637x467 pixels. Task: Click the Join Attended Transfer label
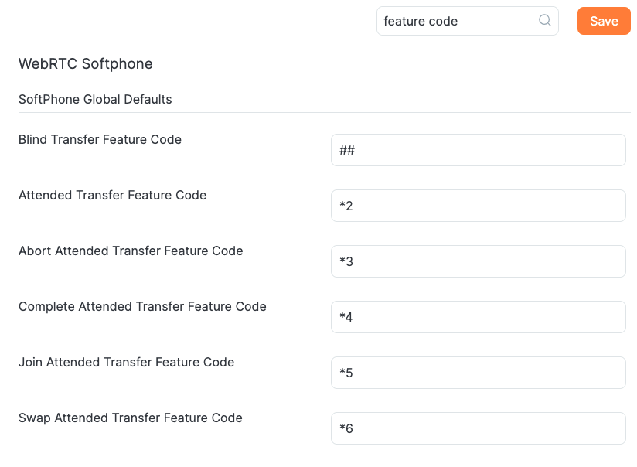(125, 362)
